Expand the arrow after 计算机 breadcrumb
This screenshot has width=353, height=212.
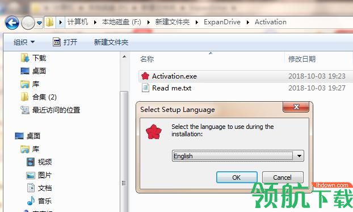(95, 22)
